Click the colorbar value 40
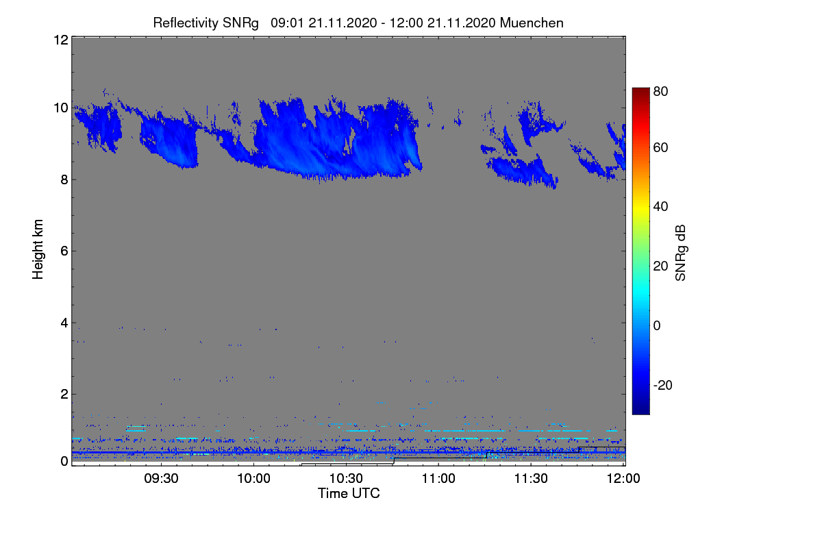 (x=660, y=207)
